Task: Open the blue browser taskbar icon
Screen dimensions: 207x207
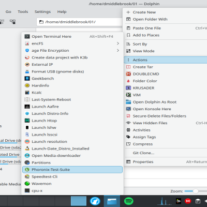Action: (95, 201)
